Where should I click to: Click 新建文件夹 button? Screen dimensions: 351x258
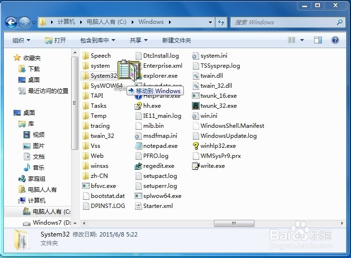(x=176, y=40)
